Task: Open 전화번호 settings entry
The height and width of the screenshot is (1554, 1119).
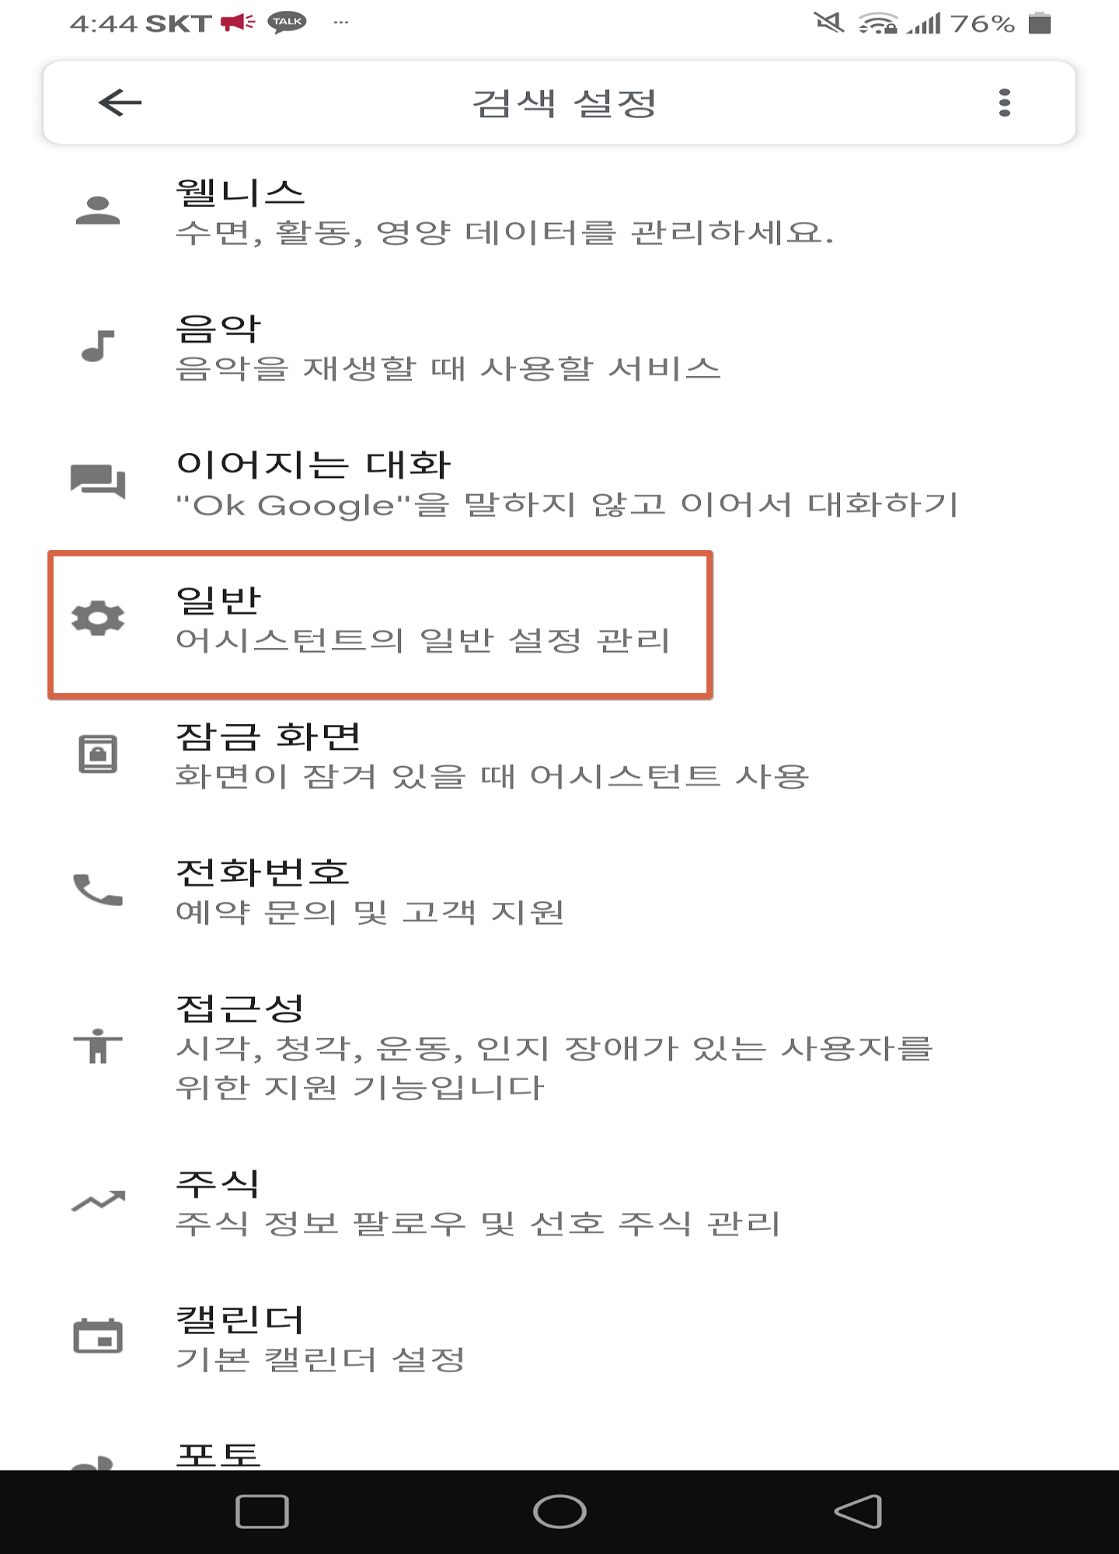Action: pyautogui.click(x=559, y=891)
